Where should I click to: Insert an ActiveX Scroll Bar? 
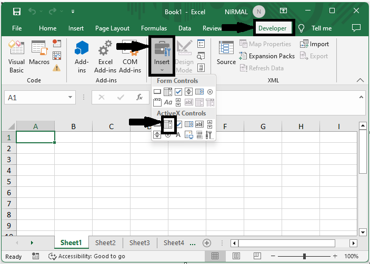tap(209, 124)
